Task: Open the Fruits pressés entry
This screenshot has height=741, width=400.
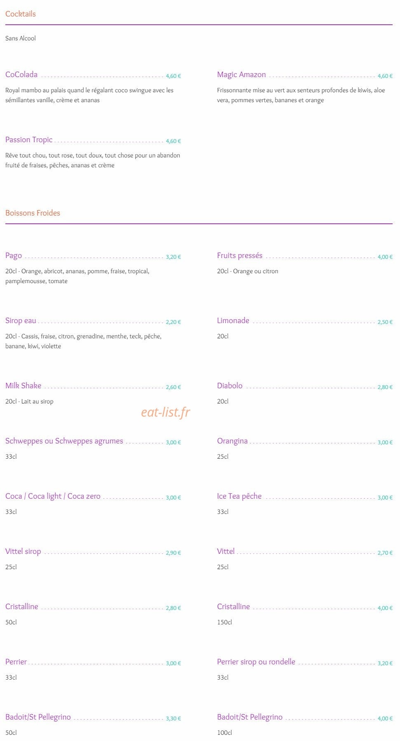Action: [x=240, y=256]
